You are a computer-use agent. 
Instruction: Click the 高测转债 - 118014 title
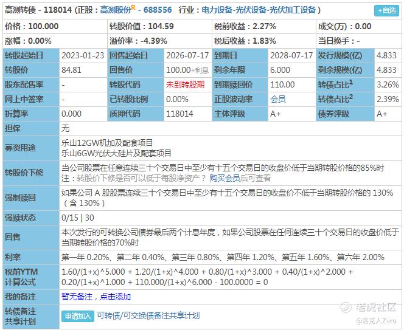[38, 10]
